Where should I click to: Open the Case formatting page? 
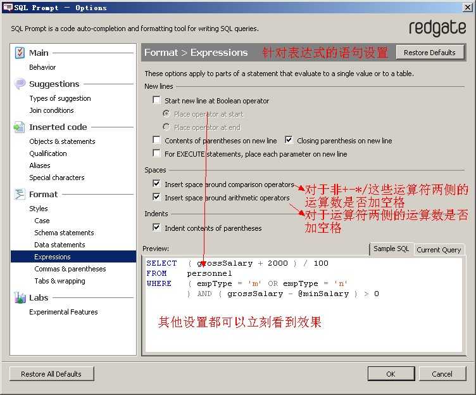(x=42, y=221)
